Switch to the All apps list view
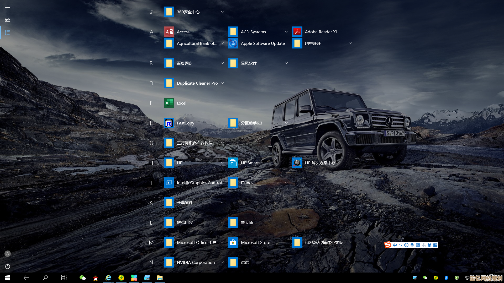This screenshot has height=283, width=504. click(x=8, y=32)
